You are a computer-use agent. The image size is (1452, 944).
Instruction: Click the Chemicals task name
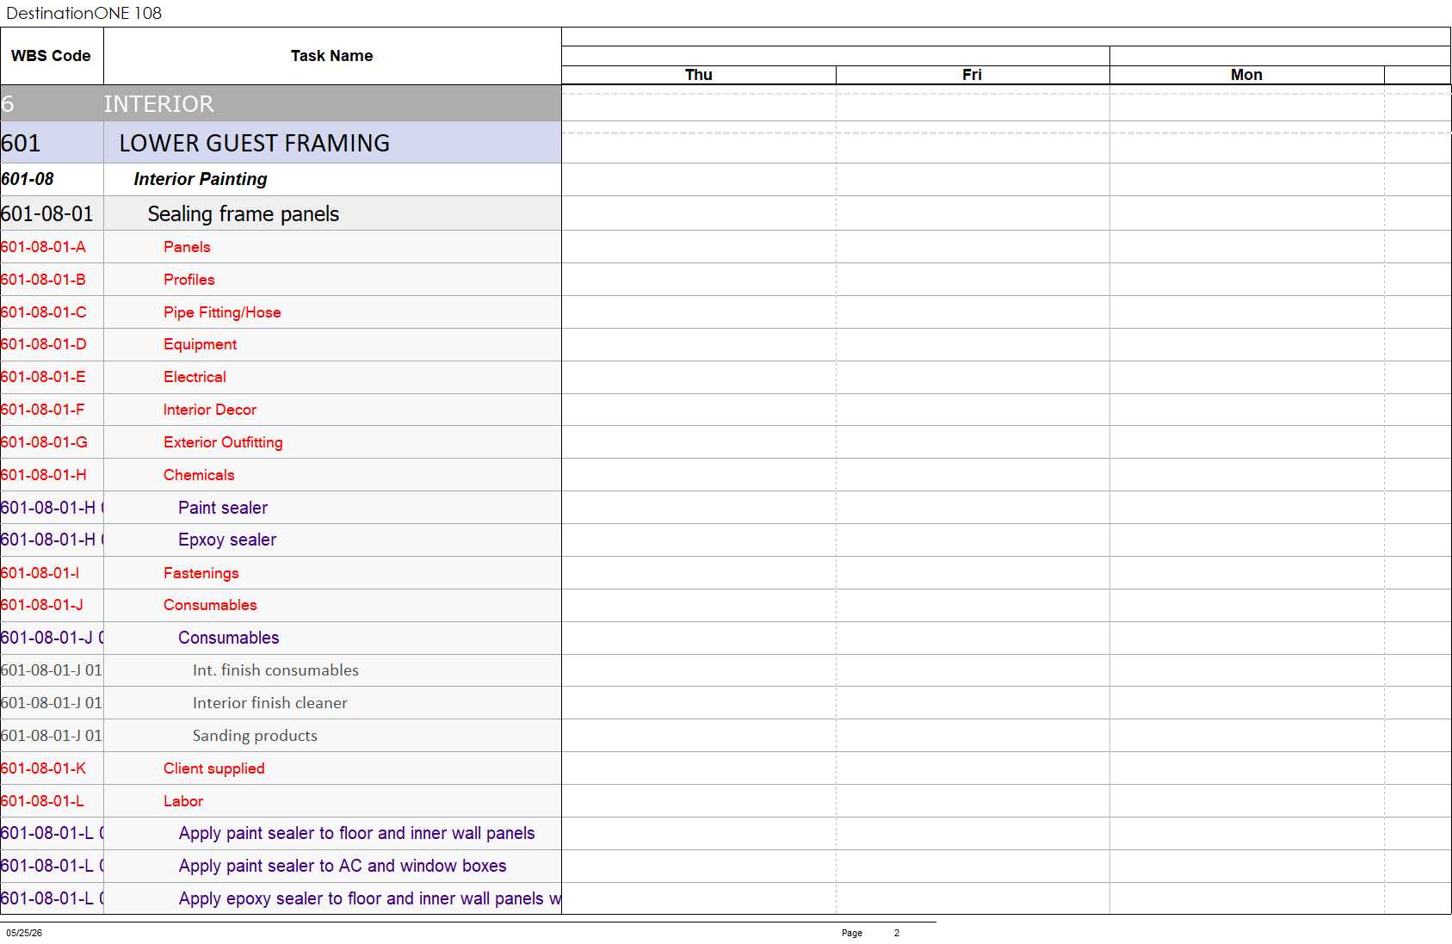pos(199,475)
